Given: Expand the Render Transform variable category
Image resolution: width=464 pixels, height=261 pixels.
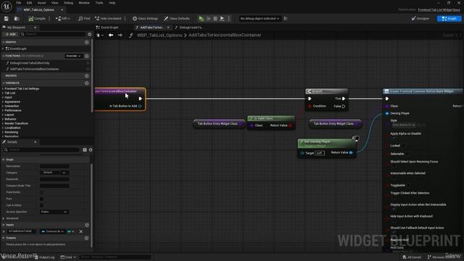Looking at the screenshot, I should 3,123.
